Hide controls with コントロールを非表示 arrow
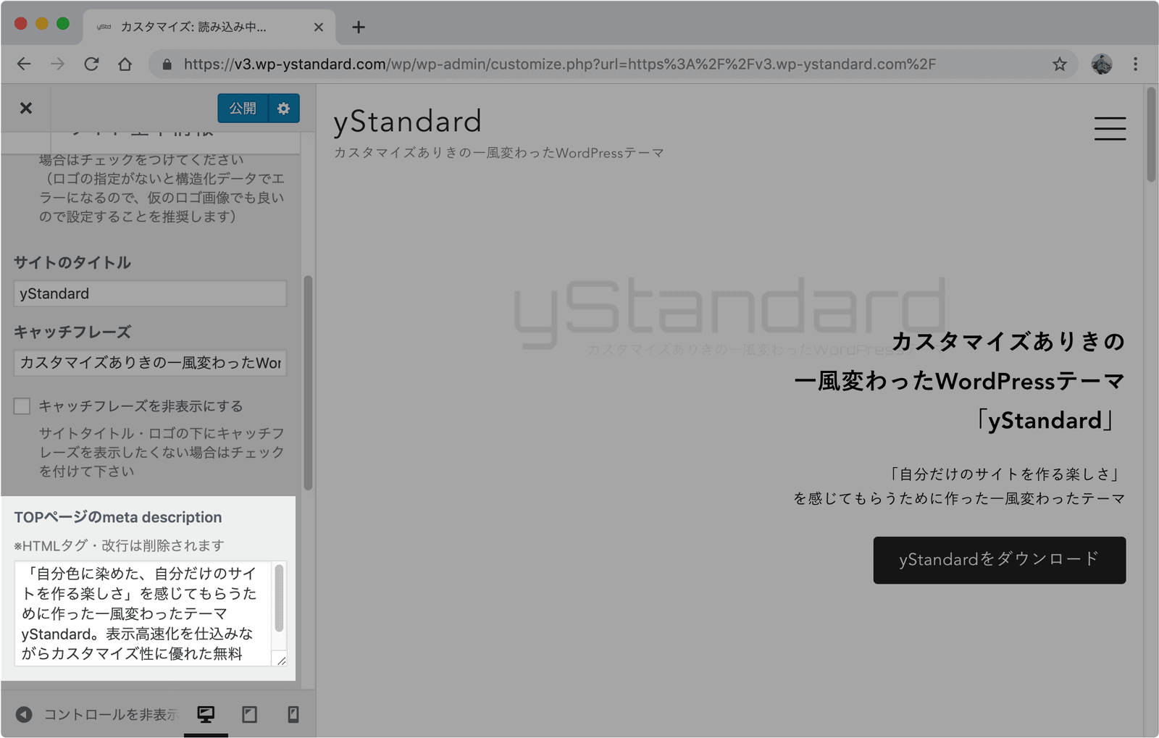Image resolution: width=1159 pixels, height=738 pixels. click(24, 714)
